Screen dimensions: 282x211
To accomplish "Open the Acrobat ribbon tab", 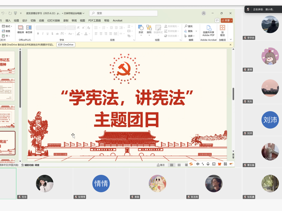I will 117,20.
